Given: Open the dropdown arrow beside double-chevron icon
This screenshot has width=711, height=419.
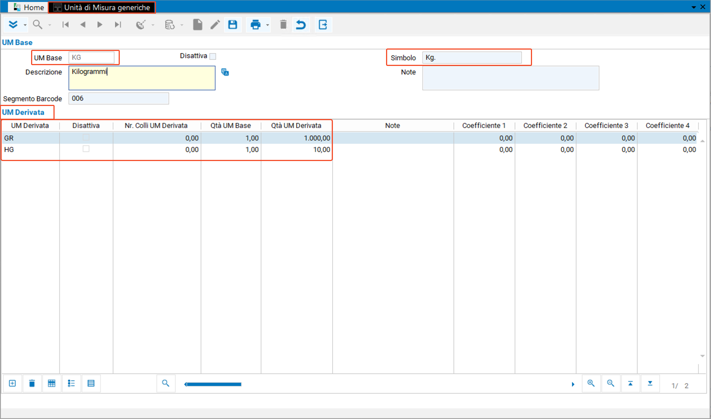Looking at the screenshot, I should click(x=25, y=25).
